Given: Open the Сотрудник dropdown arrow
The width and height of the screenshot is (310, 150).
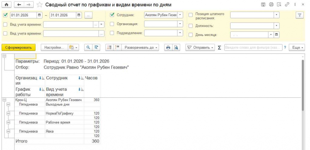Looking at the screenshot, I should click(180, 15).
